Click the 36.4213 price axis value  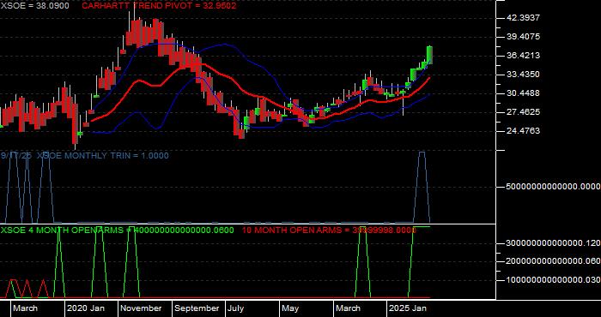pos(523,56)
